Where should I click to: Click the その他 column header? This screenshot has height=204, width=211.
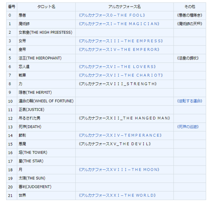[x=190, y=7]
